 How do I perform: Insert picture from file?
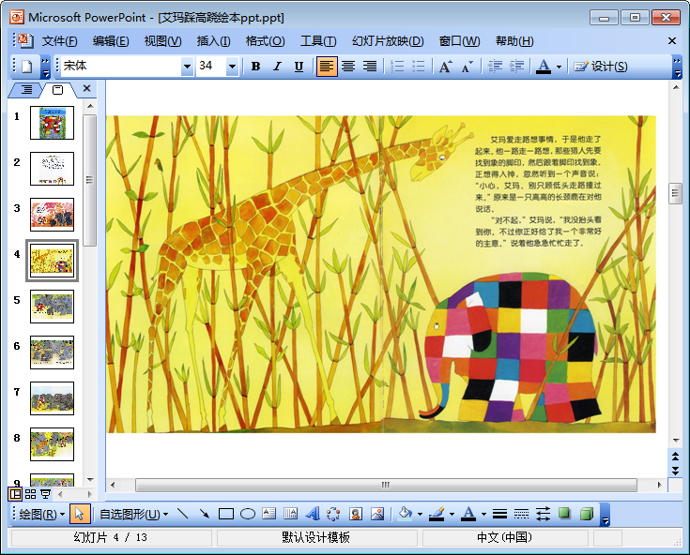(x=377, y=514)
